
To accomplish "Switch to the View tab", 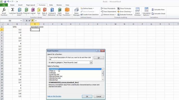I will (67, 5).
